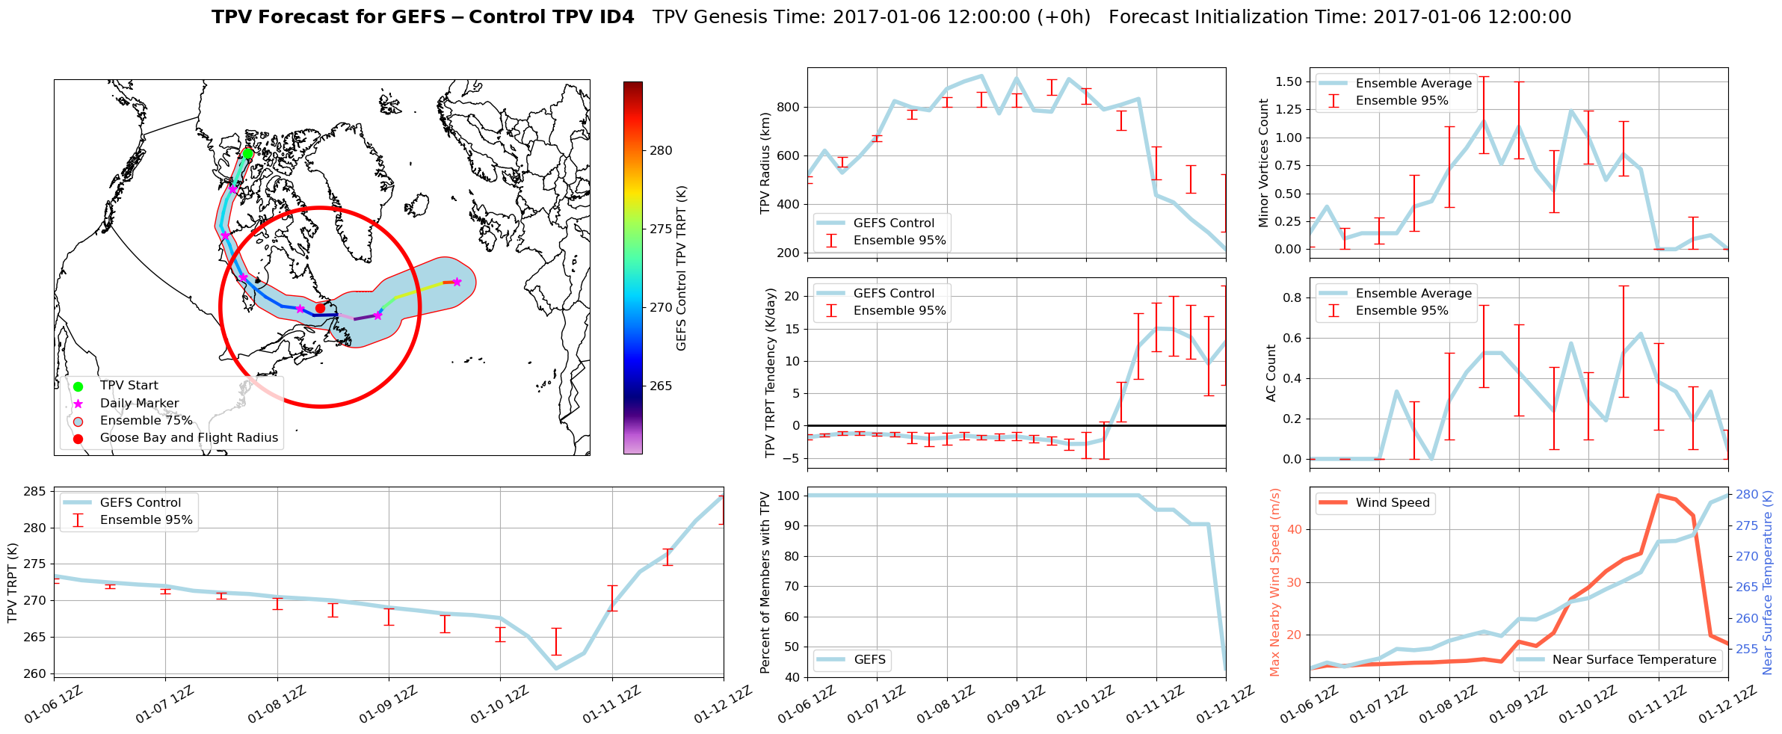Click the green circle icon in the map legend
Image resolution: width=1782 pixels, height=734 pixels.
[x=78, y=386]
